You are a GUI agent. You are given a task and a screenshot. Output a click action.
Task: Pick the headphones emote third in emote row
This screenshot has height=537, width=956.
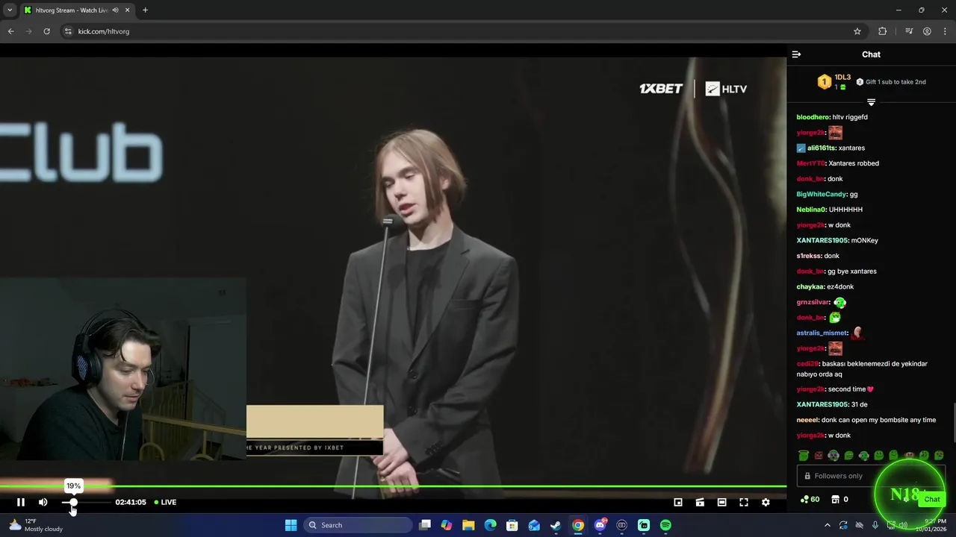tap(834, 455)
